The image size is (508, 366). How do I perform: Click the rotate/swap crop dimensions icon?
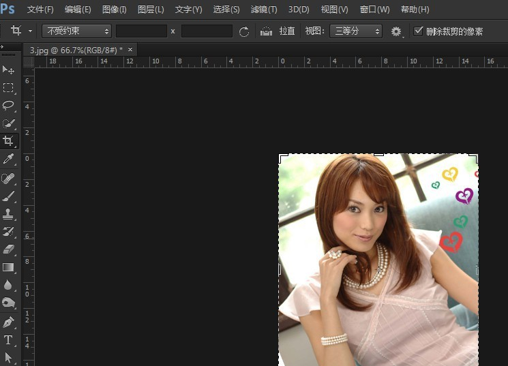[244, 31]
